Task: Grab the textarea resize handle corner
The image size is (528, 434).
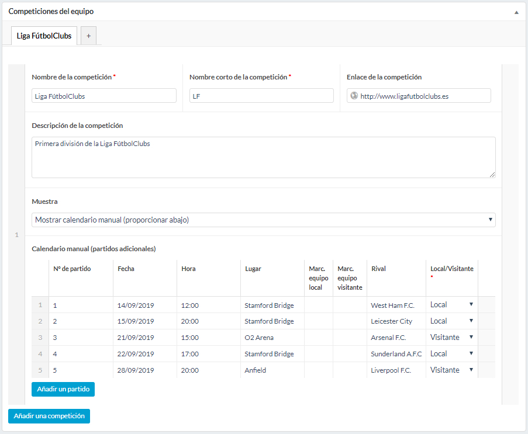Action: tap(492, 174)
